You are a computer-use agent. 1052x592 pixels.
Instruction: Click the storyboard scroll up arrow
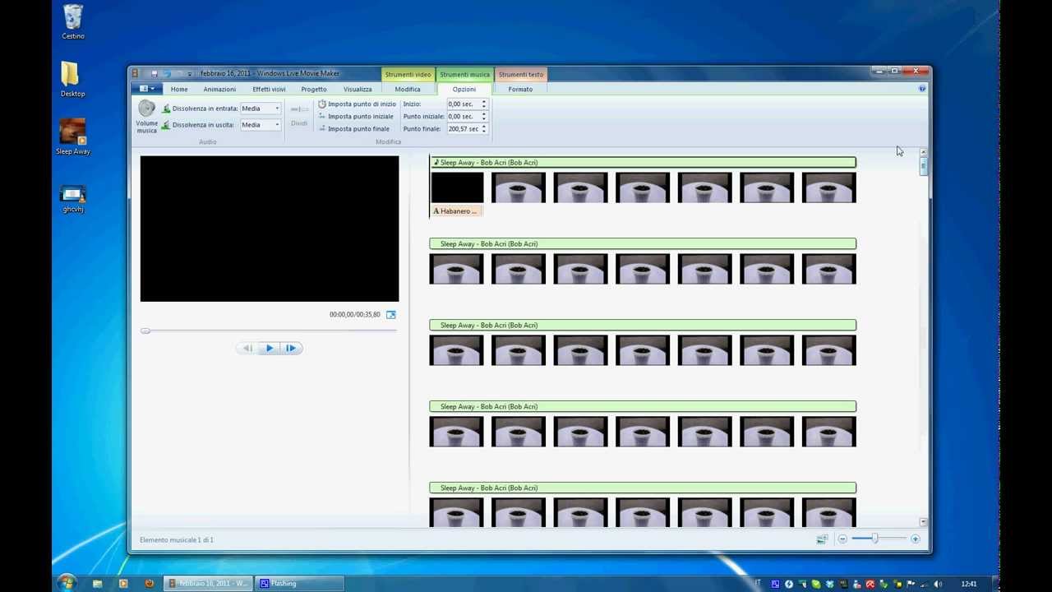click(x=924, y=152)
